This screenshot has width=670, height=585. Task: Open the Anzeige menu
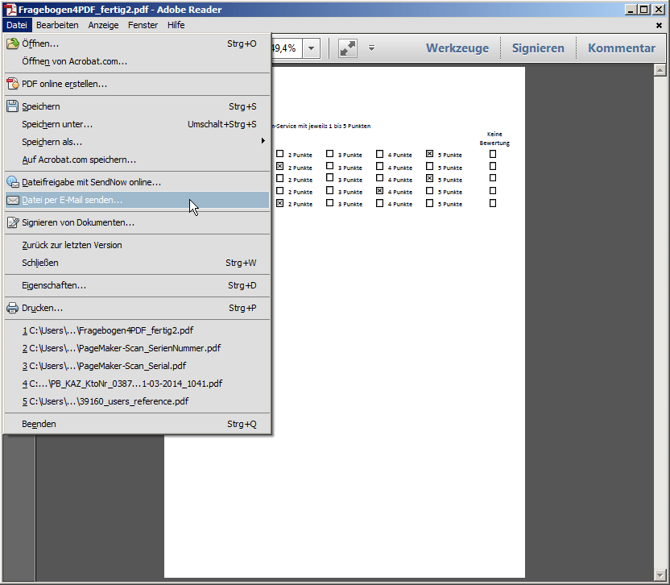103,25
